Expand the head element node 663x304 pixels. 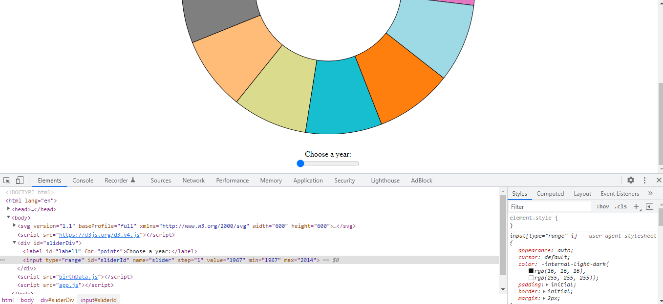(x=8, y=209)
